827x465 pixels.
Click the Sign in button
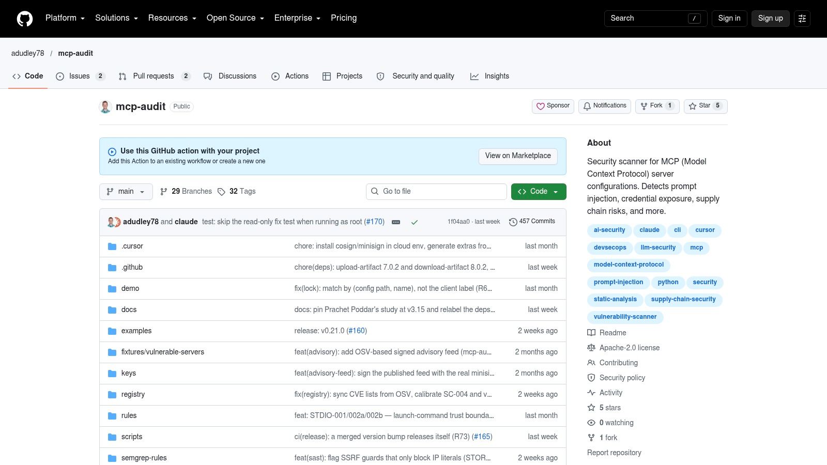tap(729, 19)
